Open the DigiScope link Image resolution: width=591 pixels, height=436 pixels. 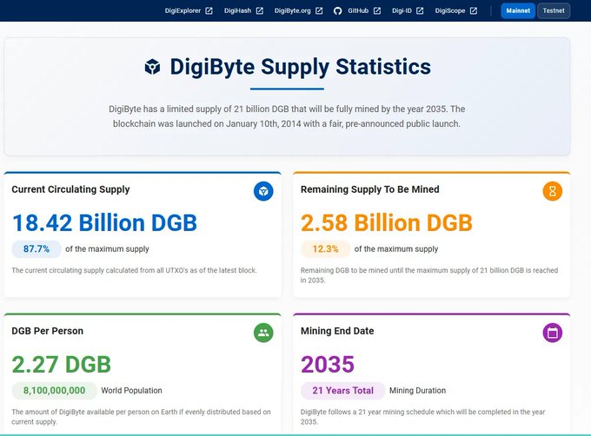pos(450,10)
